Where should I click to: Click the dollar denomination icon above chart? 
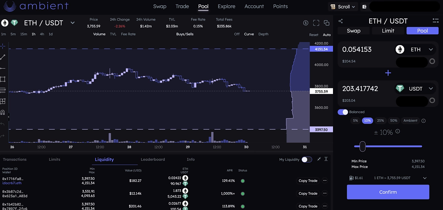(306, 23)
